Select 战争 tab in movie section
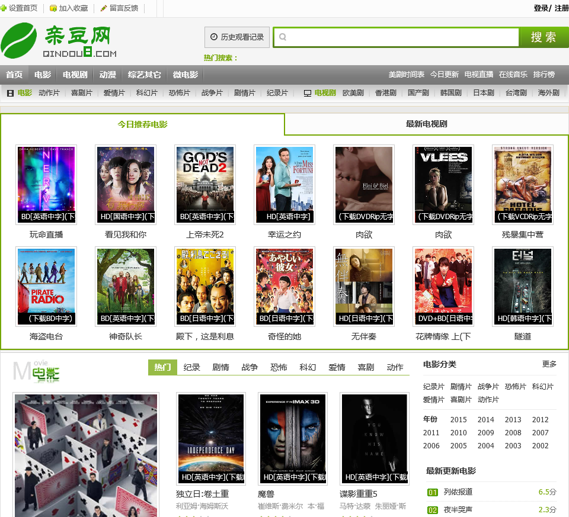The height and width of the screenshot is (517, 569). (250, 367)
